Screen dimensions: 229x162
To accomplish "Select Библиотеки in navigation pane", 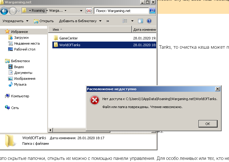I will [x=20, y=61].
